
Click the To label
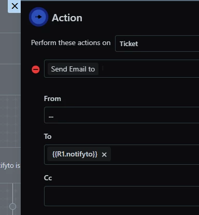pos(48,136)
